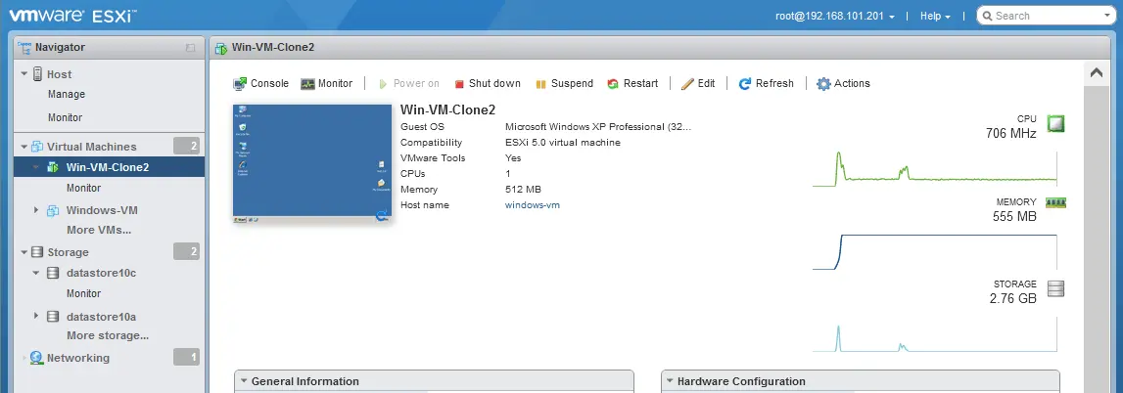
Task: Expand the Networking tree node
Action: click(23, 358)
